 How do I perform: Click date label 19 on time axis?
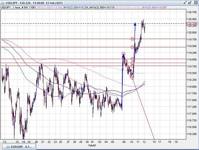[x=176, y=142]
